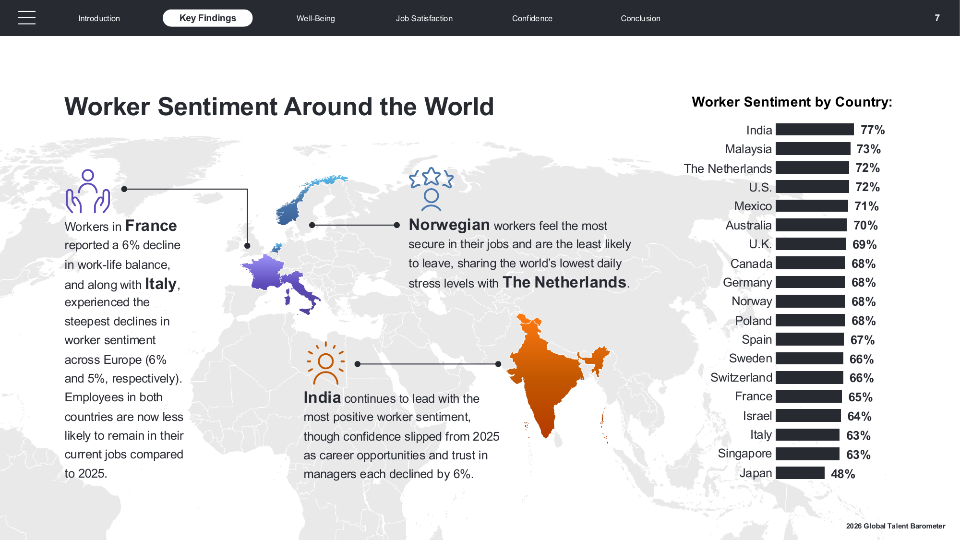The image size is (960, 540).
Task: Select the Key Findings tab
Action: (207, 18)
